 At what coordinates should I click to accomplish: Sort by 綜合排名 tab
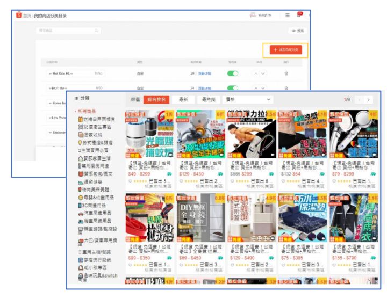[x=156, y=100]
